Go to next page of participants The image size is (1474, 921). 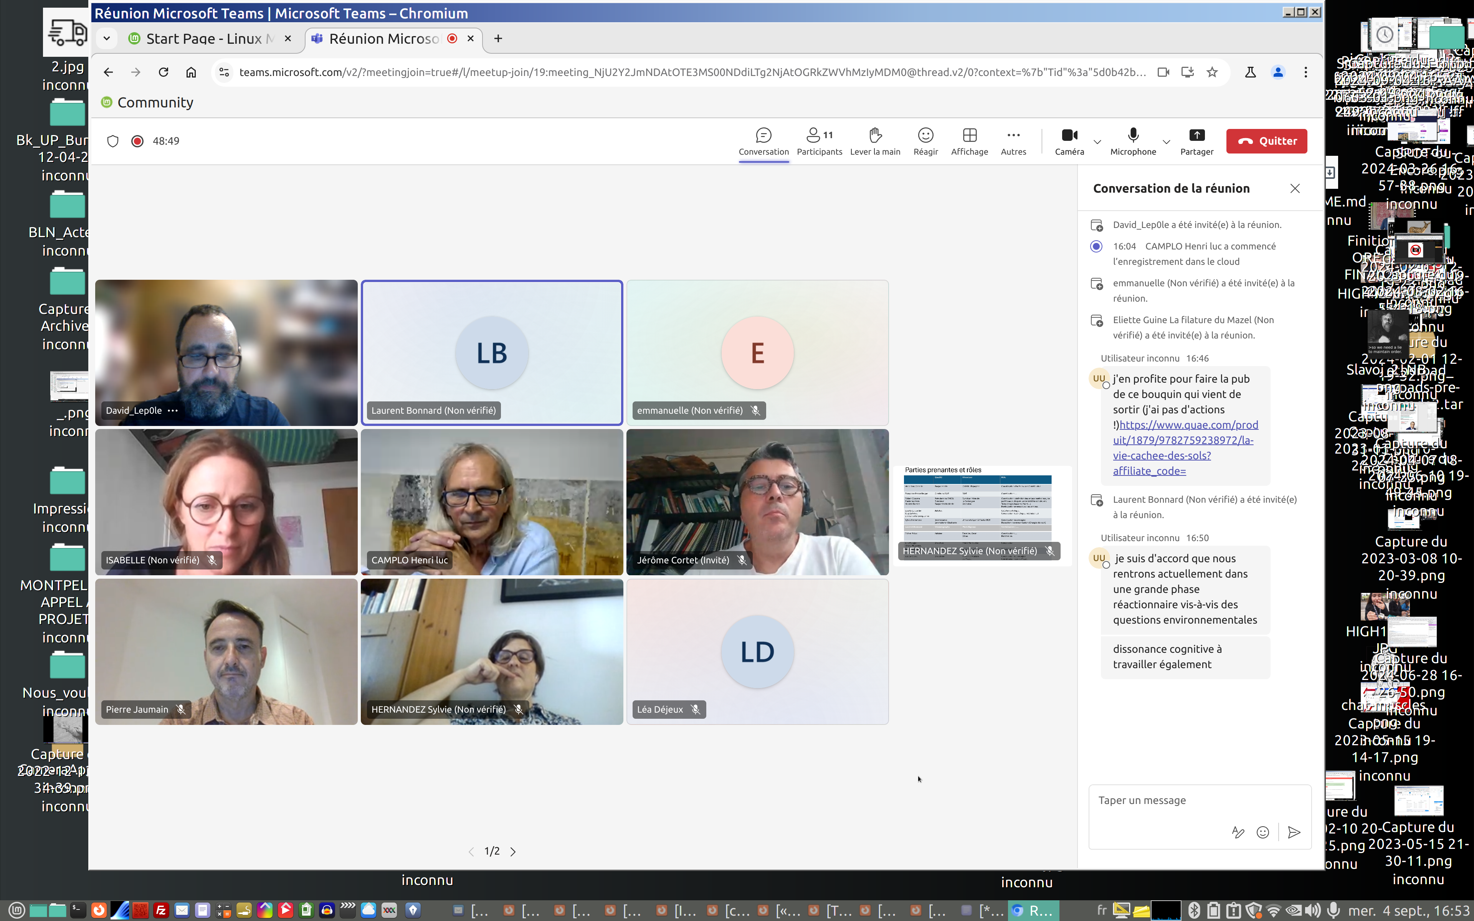click(513, 852)
